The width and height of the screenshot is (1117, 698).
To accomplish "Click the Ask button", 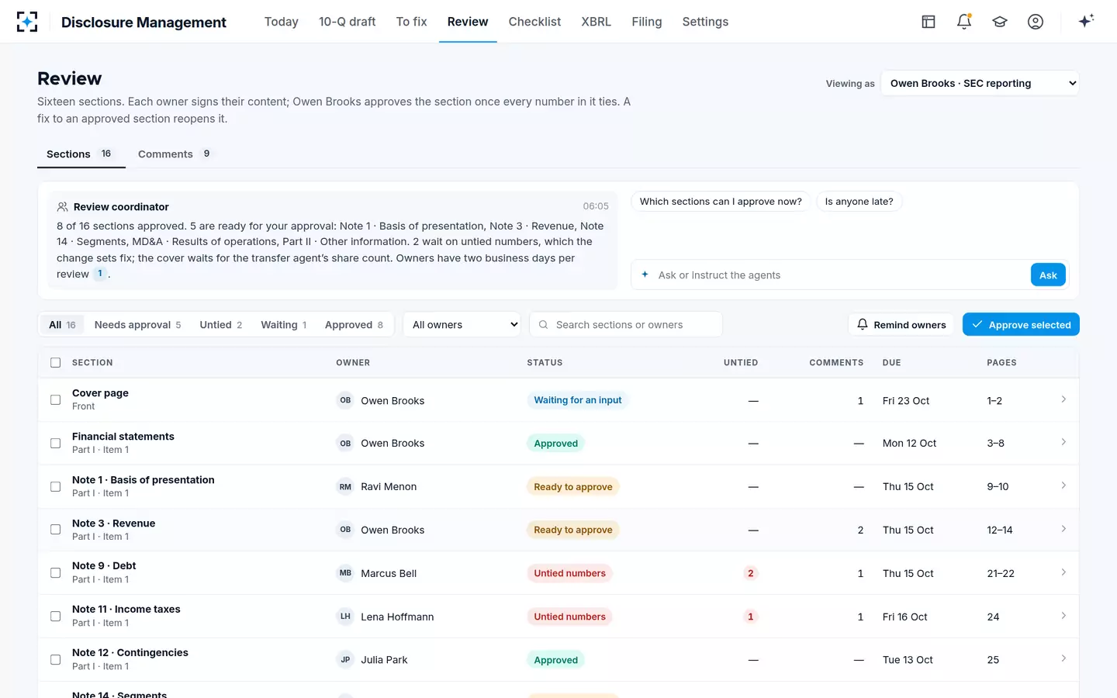I will point(1048,275).
